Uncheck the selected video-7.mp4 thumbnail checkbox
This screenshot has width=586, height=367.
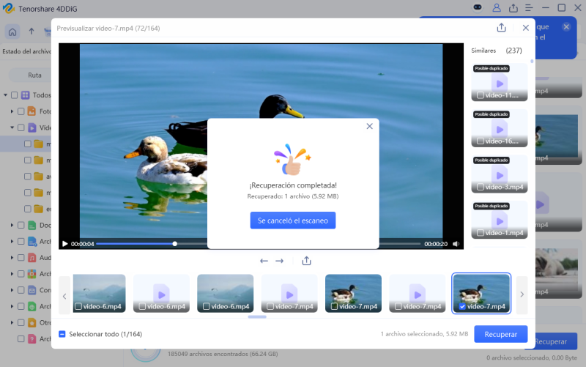462,306
